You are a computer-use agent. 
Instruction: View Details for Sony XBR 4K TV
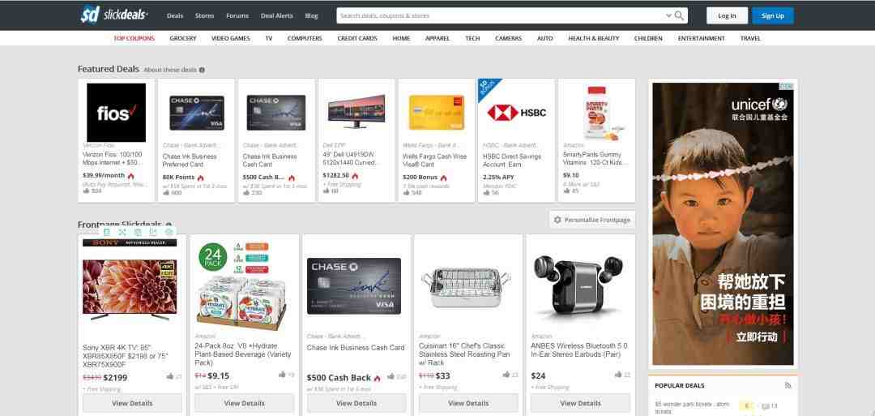(132, 403)
